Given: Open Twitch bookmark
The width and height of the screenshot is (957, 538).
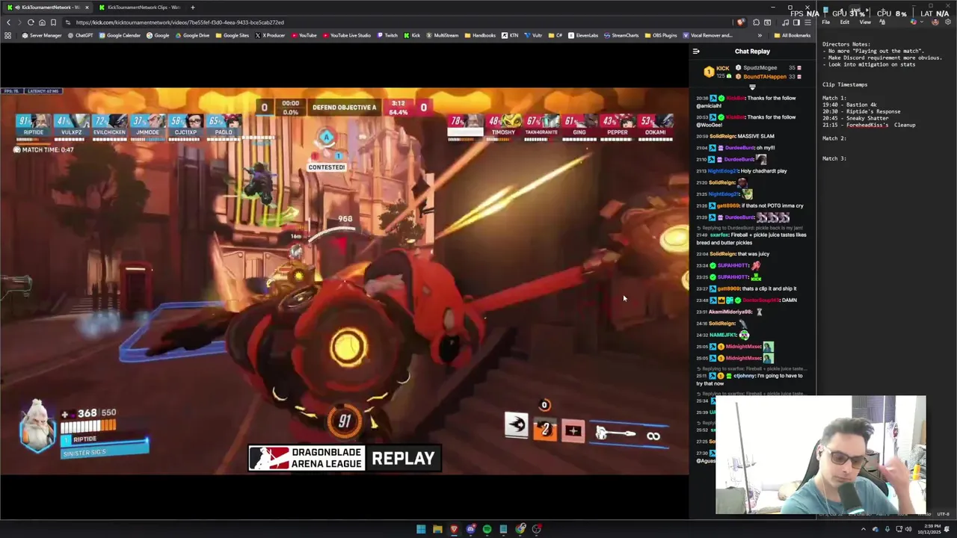Looking at the screenshot, I should (x=387, y=35).
